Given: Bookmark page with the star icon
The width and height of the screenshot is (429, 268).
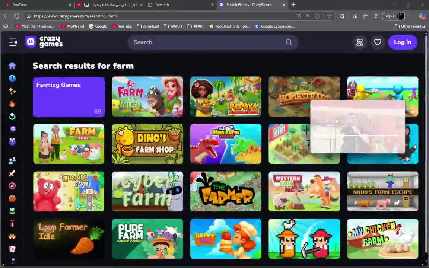Looking at the screenshot, I should coord(330,16).
